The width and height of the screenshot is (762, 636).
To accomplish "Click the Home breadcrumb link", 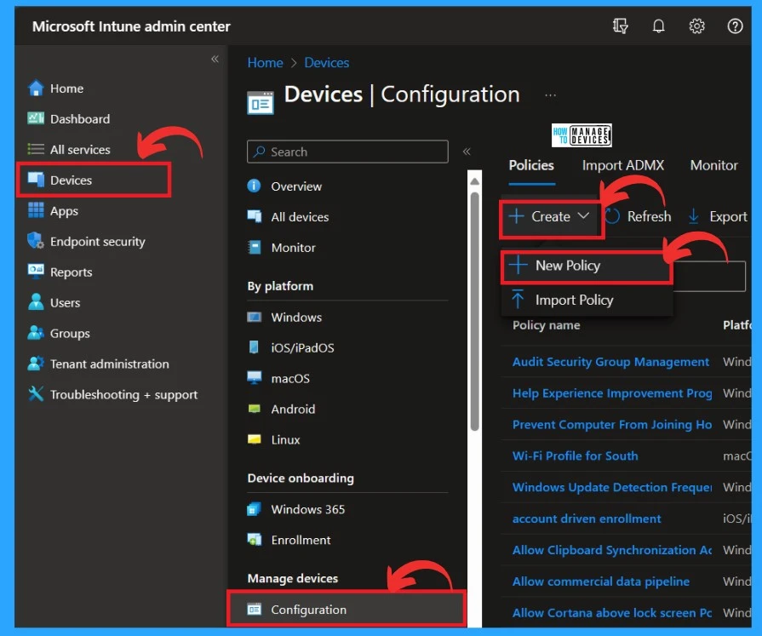I will click(265, 63).
